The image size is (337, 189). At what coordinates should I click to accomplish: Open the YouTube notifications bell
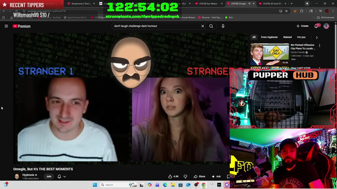tap(316, 26)
